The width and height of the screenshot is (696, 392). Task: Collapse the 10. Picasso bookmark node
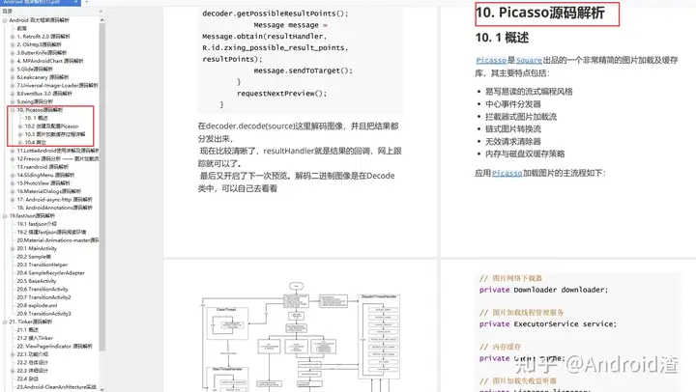(x=13, y=110)
